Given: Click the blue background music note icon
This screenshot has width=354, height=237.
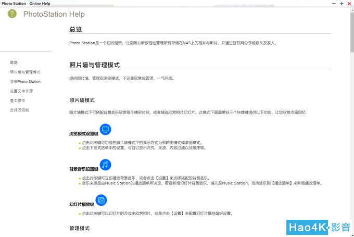Looking at the screenshot, I should (x=106, y=165).
